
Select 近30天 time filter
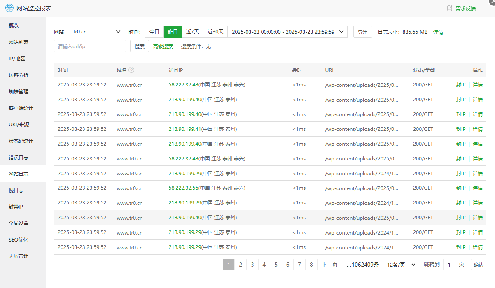(215, 32)
